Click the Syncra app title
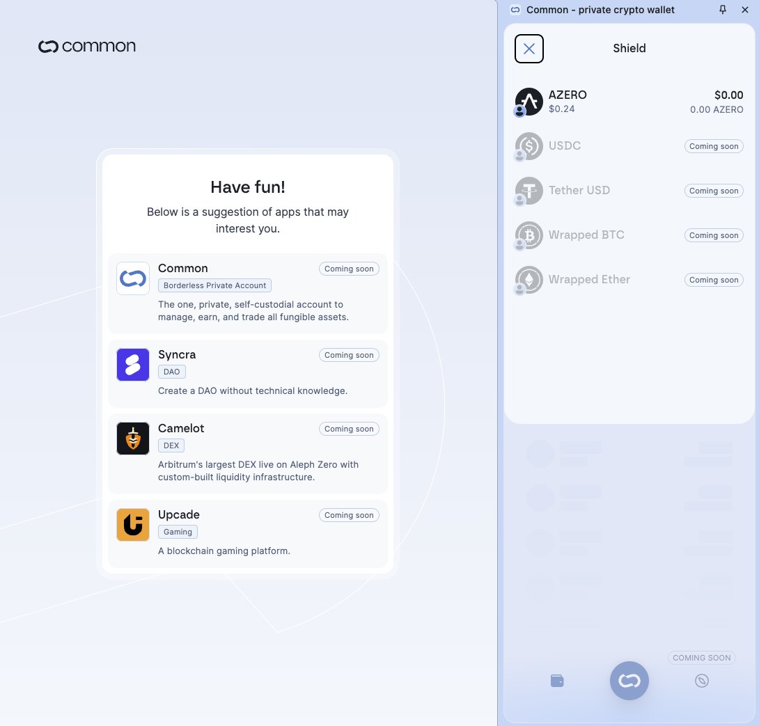759x726 pixels. point(177,355)
